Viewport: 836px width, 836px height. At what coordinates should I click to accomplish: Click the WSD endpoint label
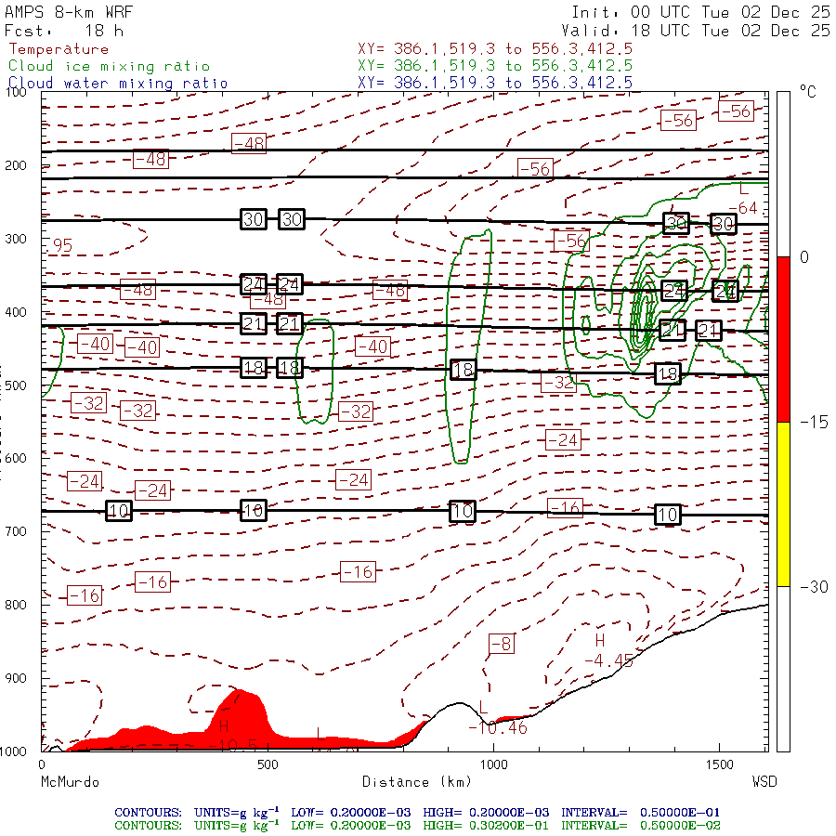(x=764, y=781)
